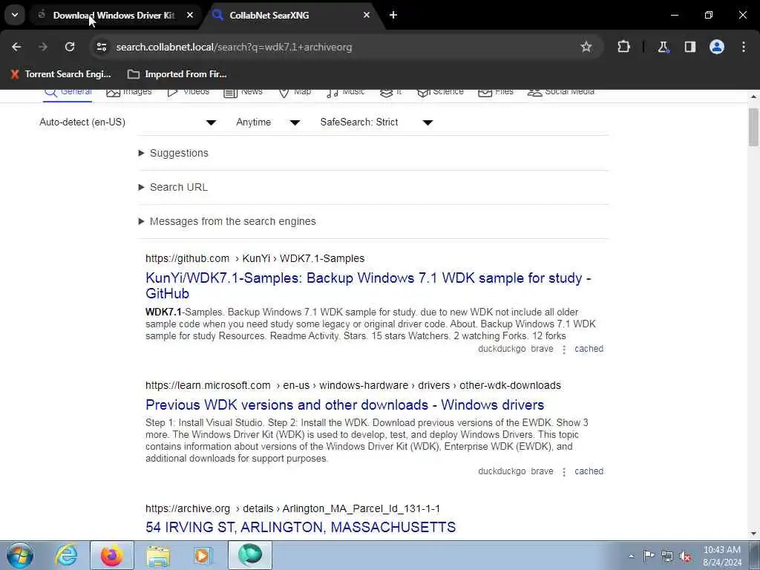Switch to Images search category
The height and width of the screenshot is (570, 760).
pos(129,92)
